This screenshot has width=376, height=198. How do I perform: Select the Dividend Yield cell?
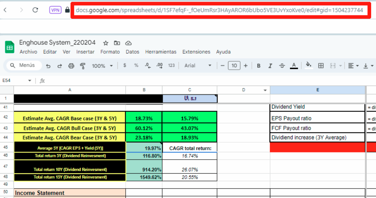pos(317,107)
